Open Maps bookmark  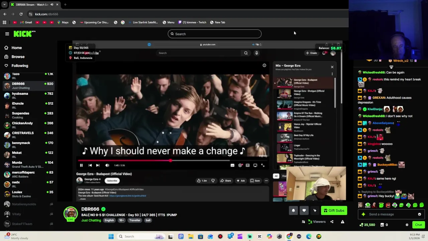[63, 22]
